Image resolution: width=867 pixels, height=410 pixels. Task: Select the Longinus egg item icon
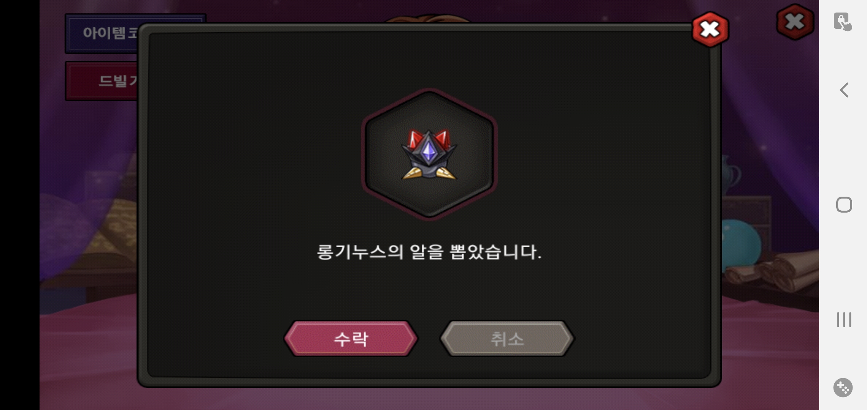point(429,154)
